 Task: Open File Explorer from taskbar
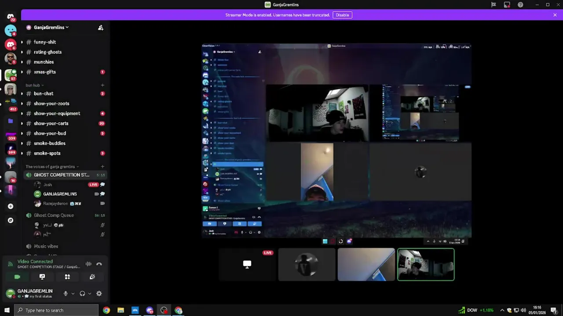coord(121,310)
